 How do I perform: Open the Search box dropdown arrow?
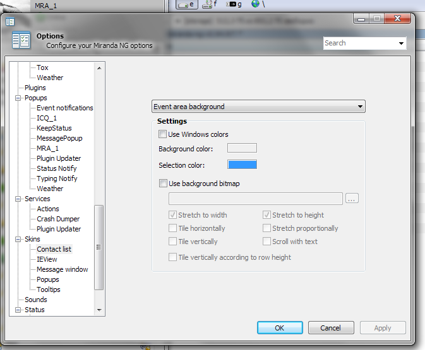pos(401,44)
